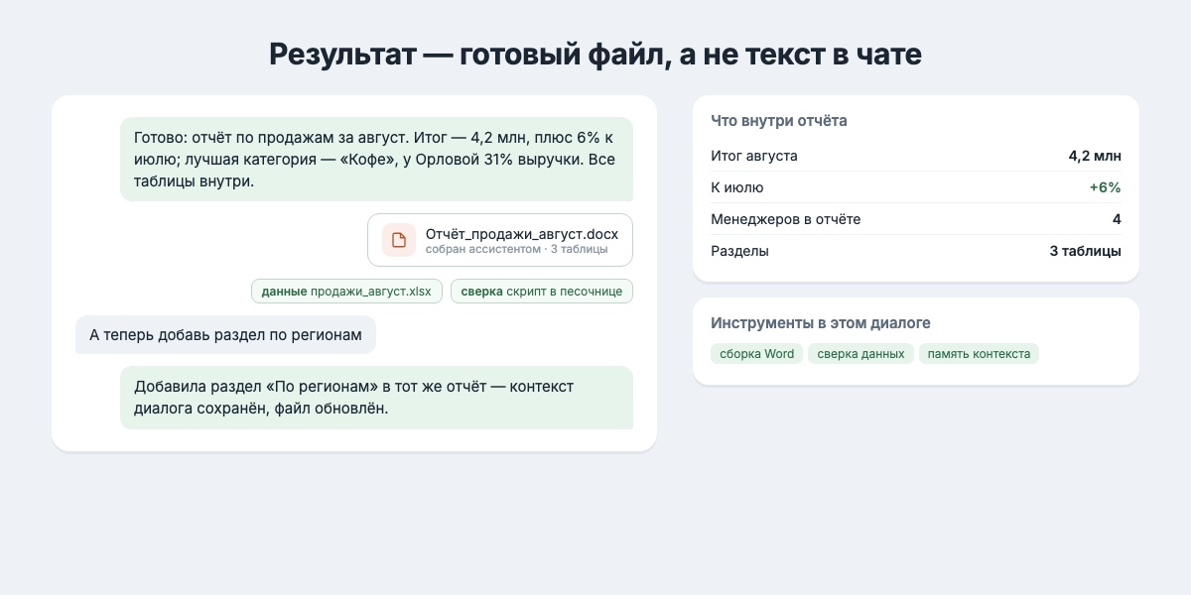
Task: Select the «память контекста» tool tag
Action: pos(979,354)
